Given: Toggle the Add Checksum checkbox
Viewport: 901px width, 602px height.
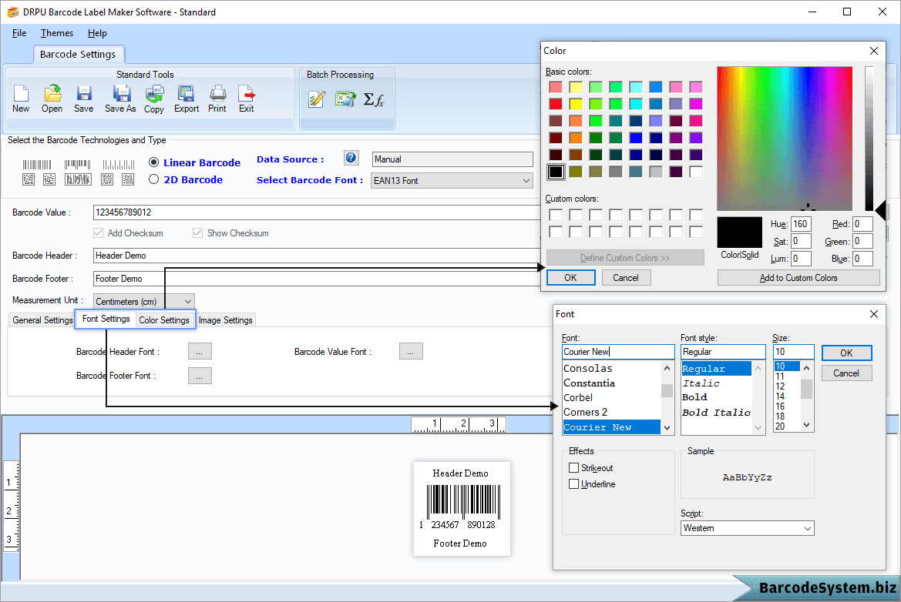Looking at the screenshot, I should coord(98,233).
